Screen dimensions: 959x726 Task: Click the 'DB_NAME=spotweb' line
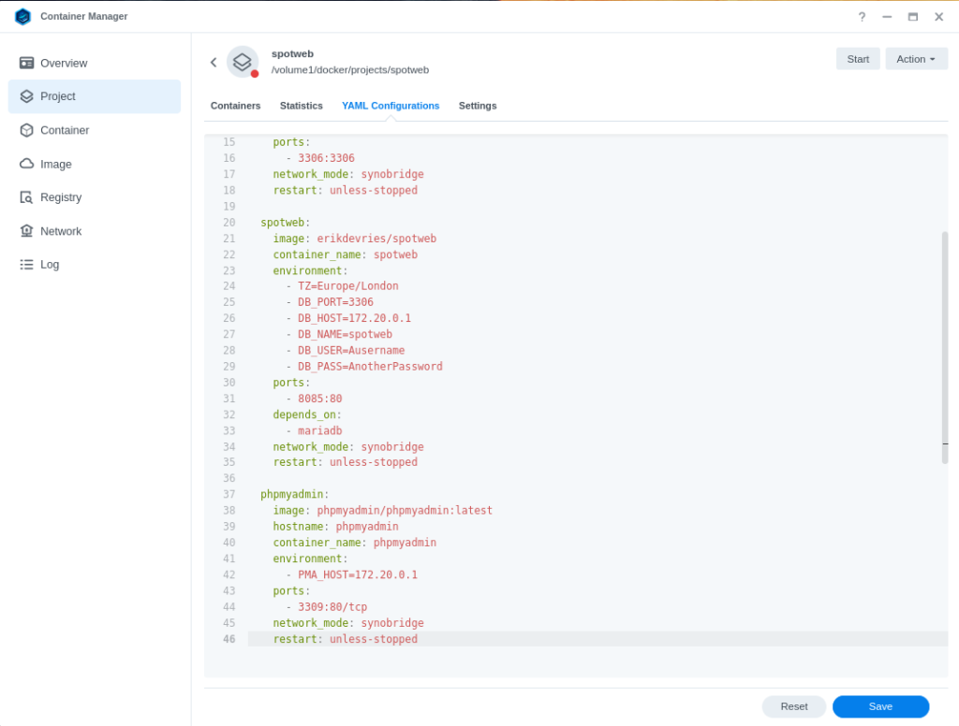[345, 334]
